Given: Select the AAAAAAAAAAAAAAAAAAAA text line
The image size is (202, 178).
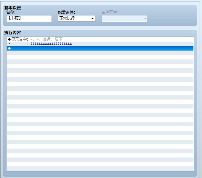Looking at the screenshot, I should (100, 44).
